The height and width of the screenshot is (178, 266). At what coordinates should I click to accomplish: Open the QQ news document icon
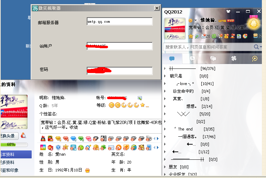239,36
